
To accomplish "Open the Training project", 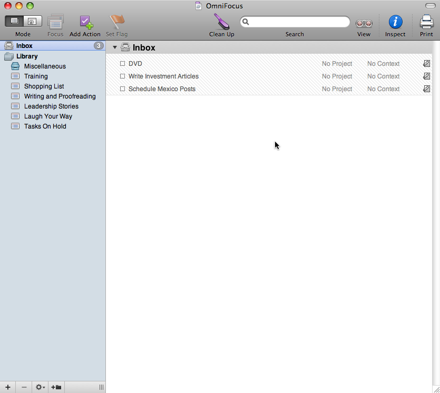I will point(53,76).
